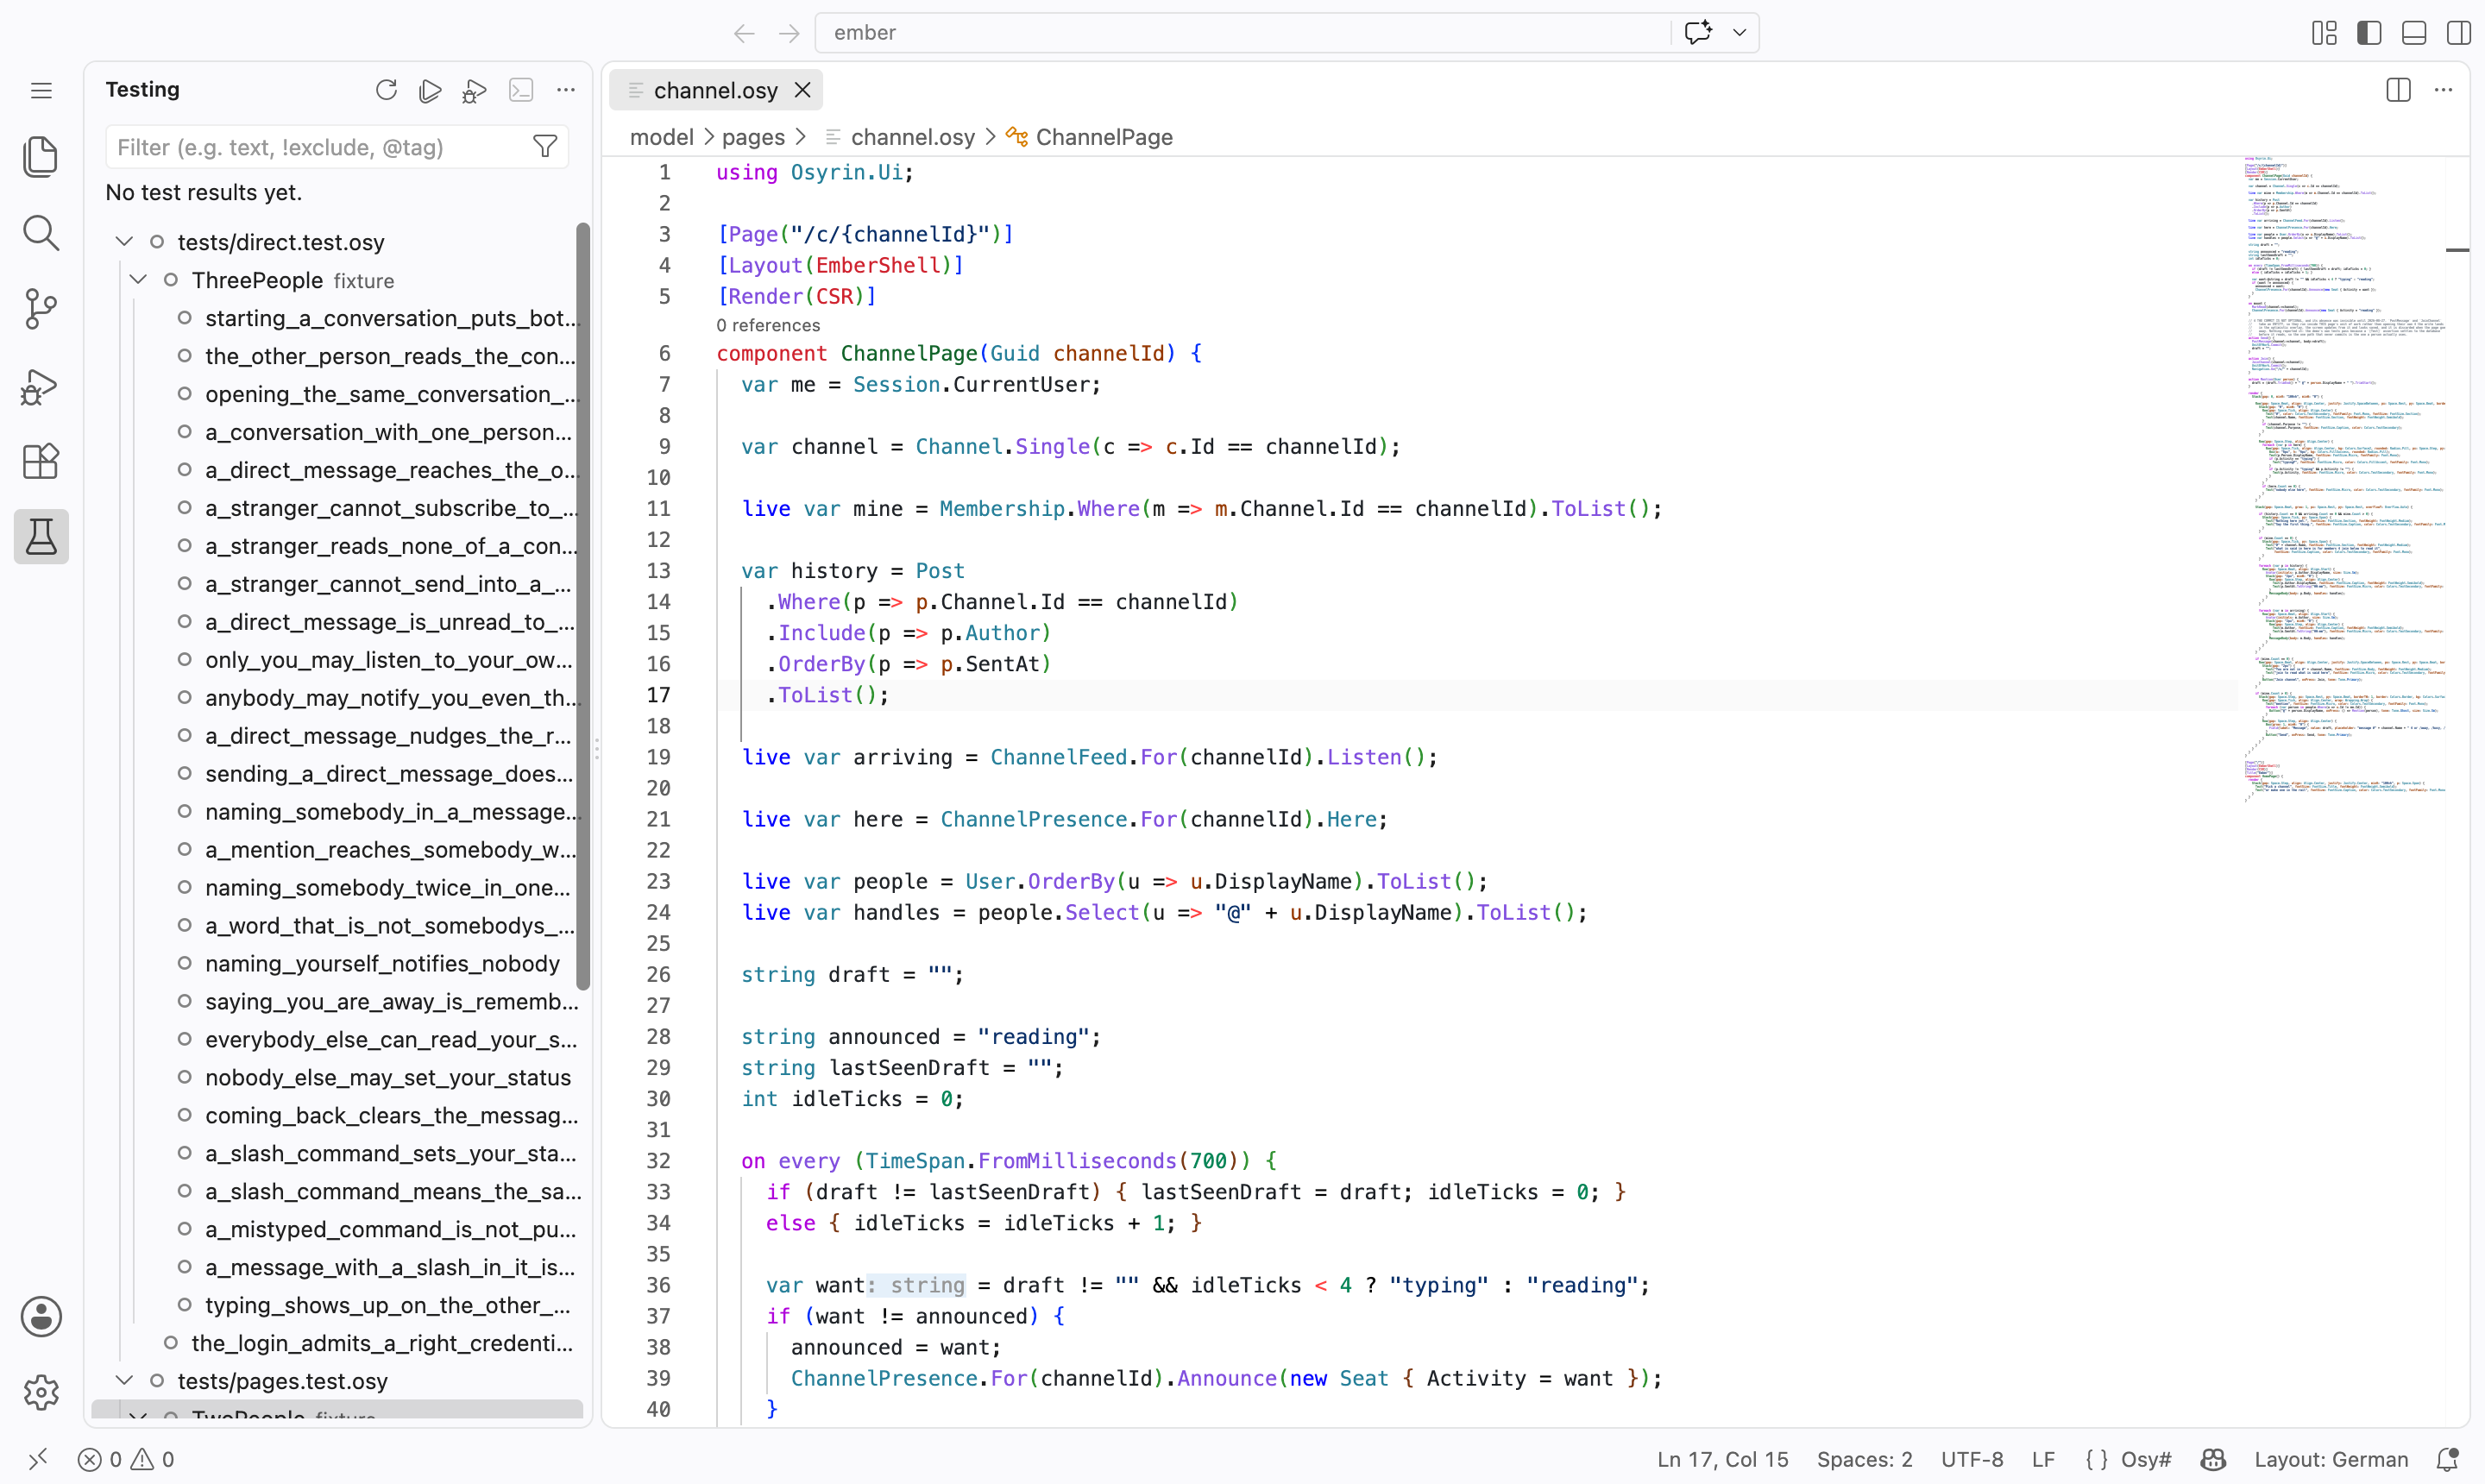Show errors and warnings count
The image size is (2485, 1484).
(126, 1459)
